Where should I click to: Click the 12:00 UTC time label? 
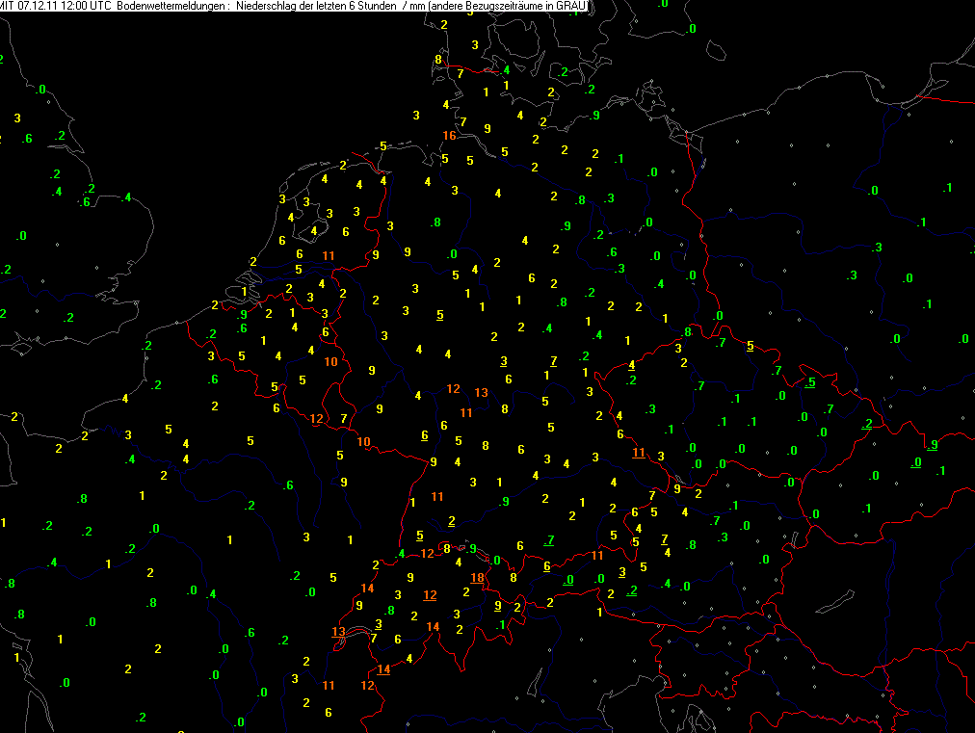[85, 7]
